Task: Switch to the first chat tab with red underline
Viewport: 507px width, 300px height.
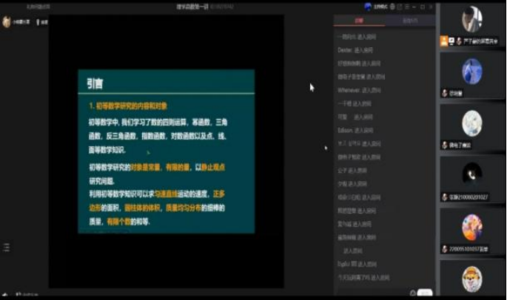Action: tap(359, 21)
